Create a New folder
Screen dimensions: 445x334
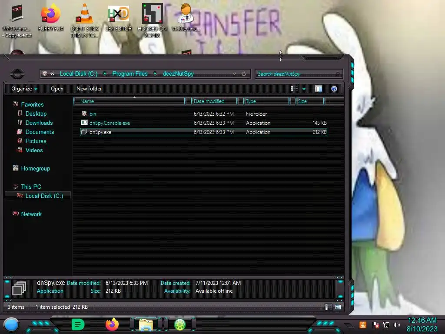coord(89,89)
